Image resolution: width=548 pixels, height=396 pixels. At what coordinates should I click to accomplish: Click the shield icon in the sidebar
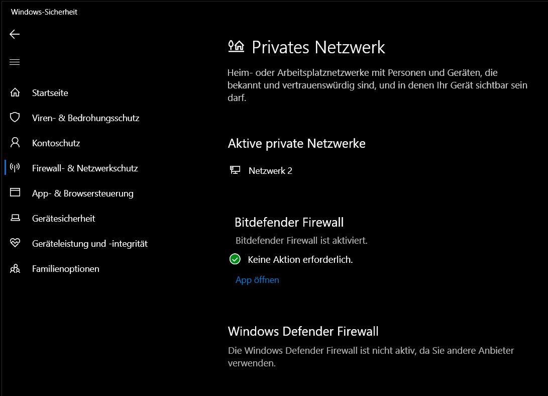point(15,118)
